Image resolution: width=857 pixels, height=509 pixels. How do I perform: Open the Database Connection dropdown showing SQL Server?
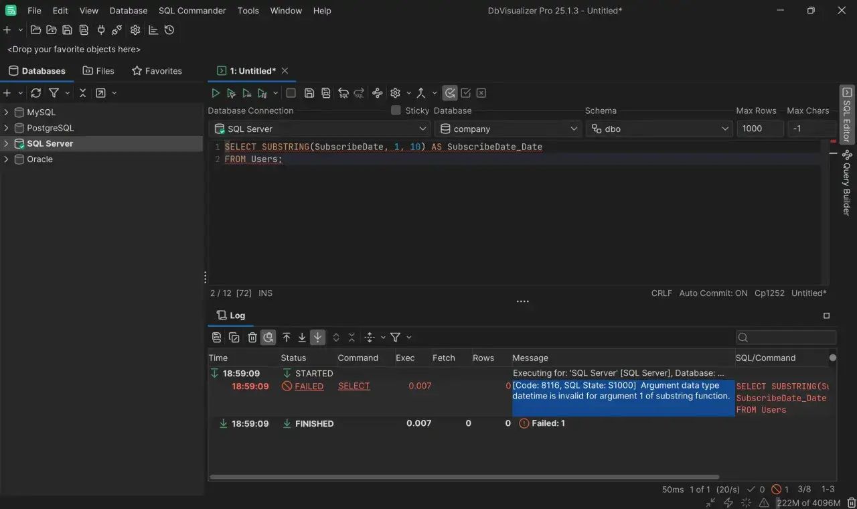pyautogui.click(x=320, y=129)
